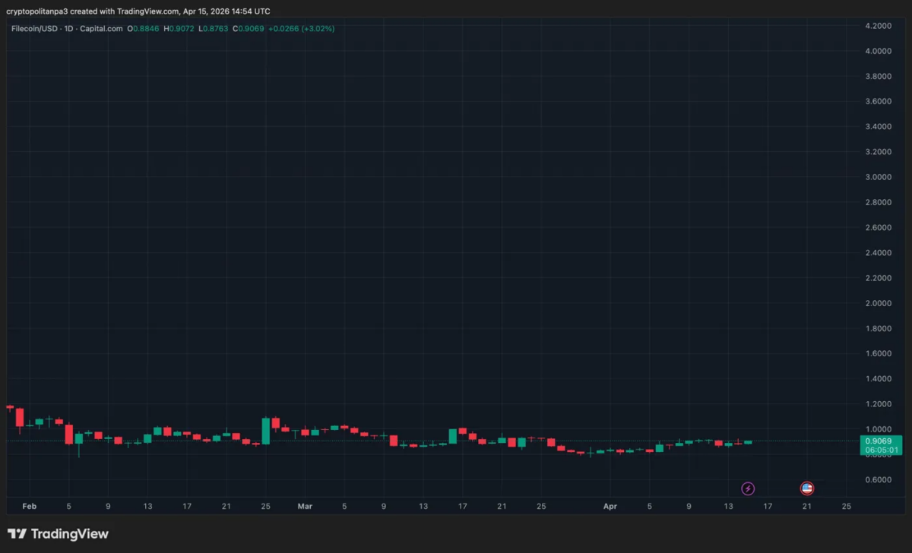Image resolution: width=912 pixels, height=553 pixels.
Task: Click the purple lightning bolt event icon
Action: pyautogui.click(x=748, y=488)
